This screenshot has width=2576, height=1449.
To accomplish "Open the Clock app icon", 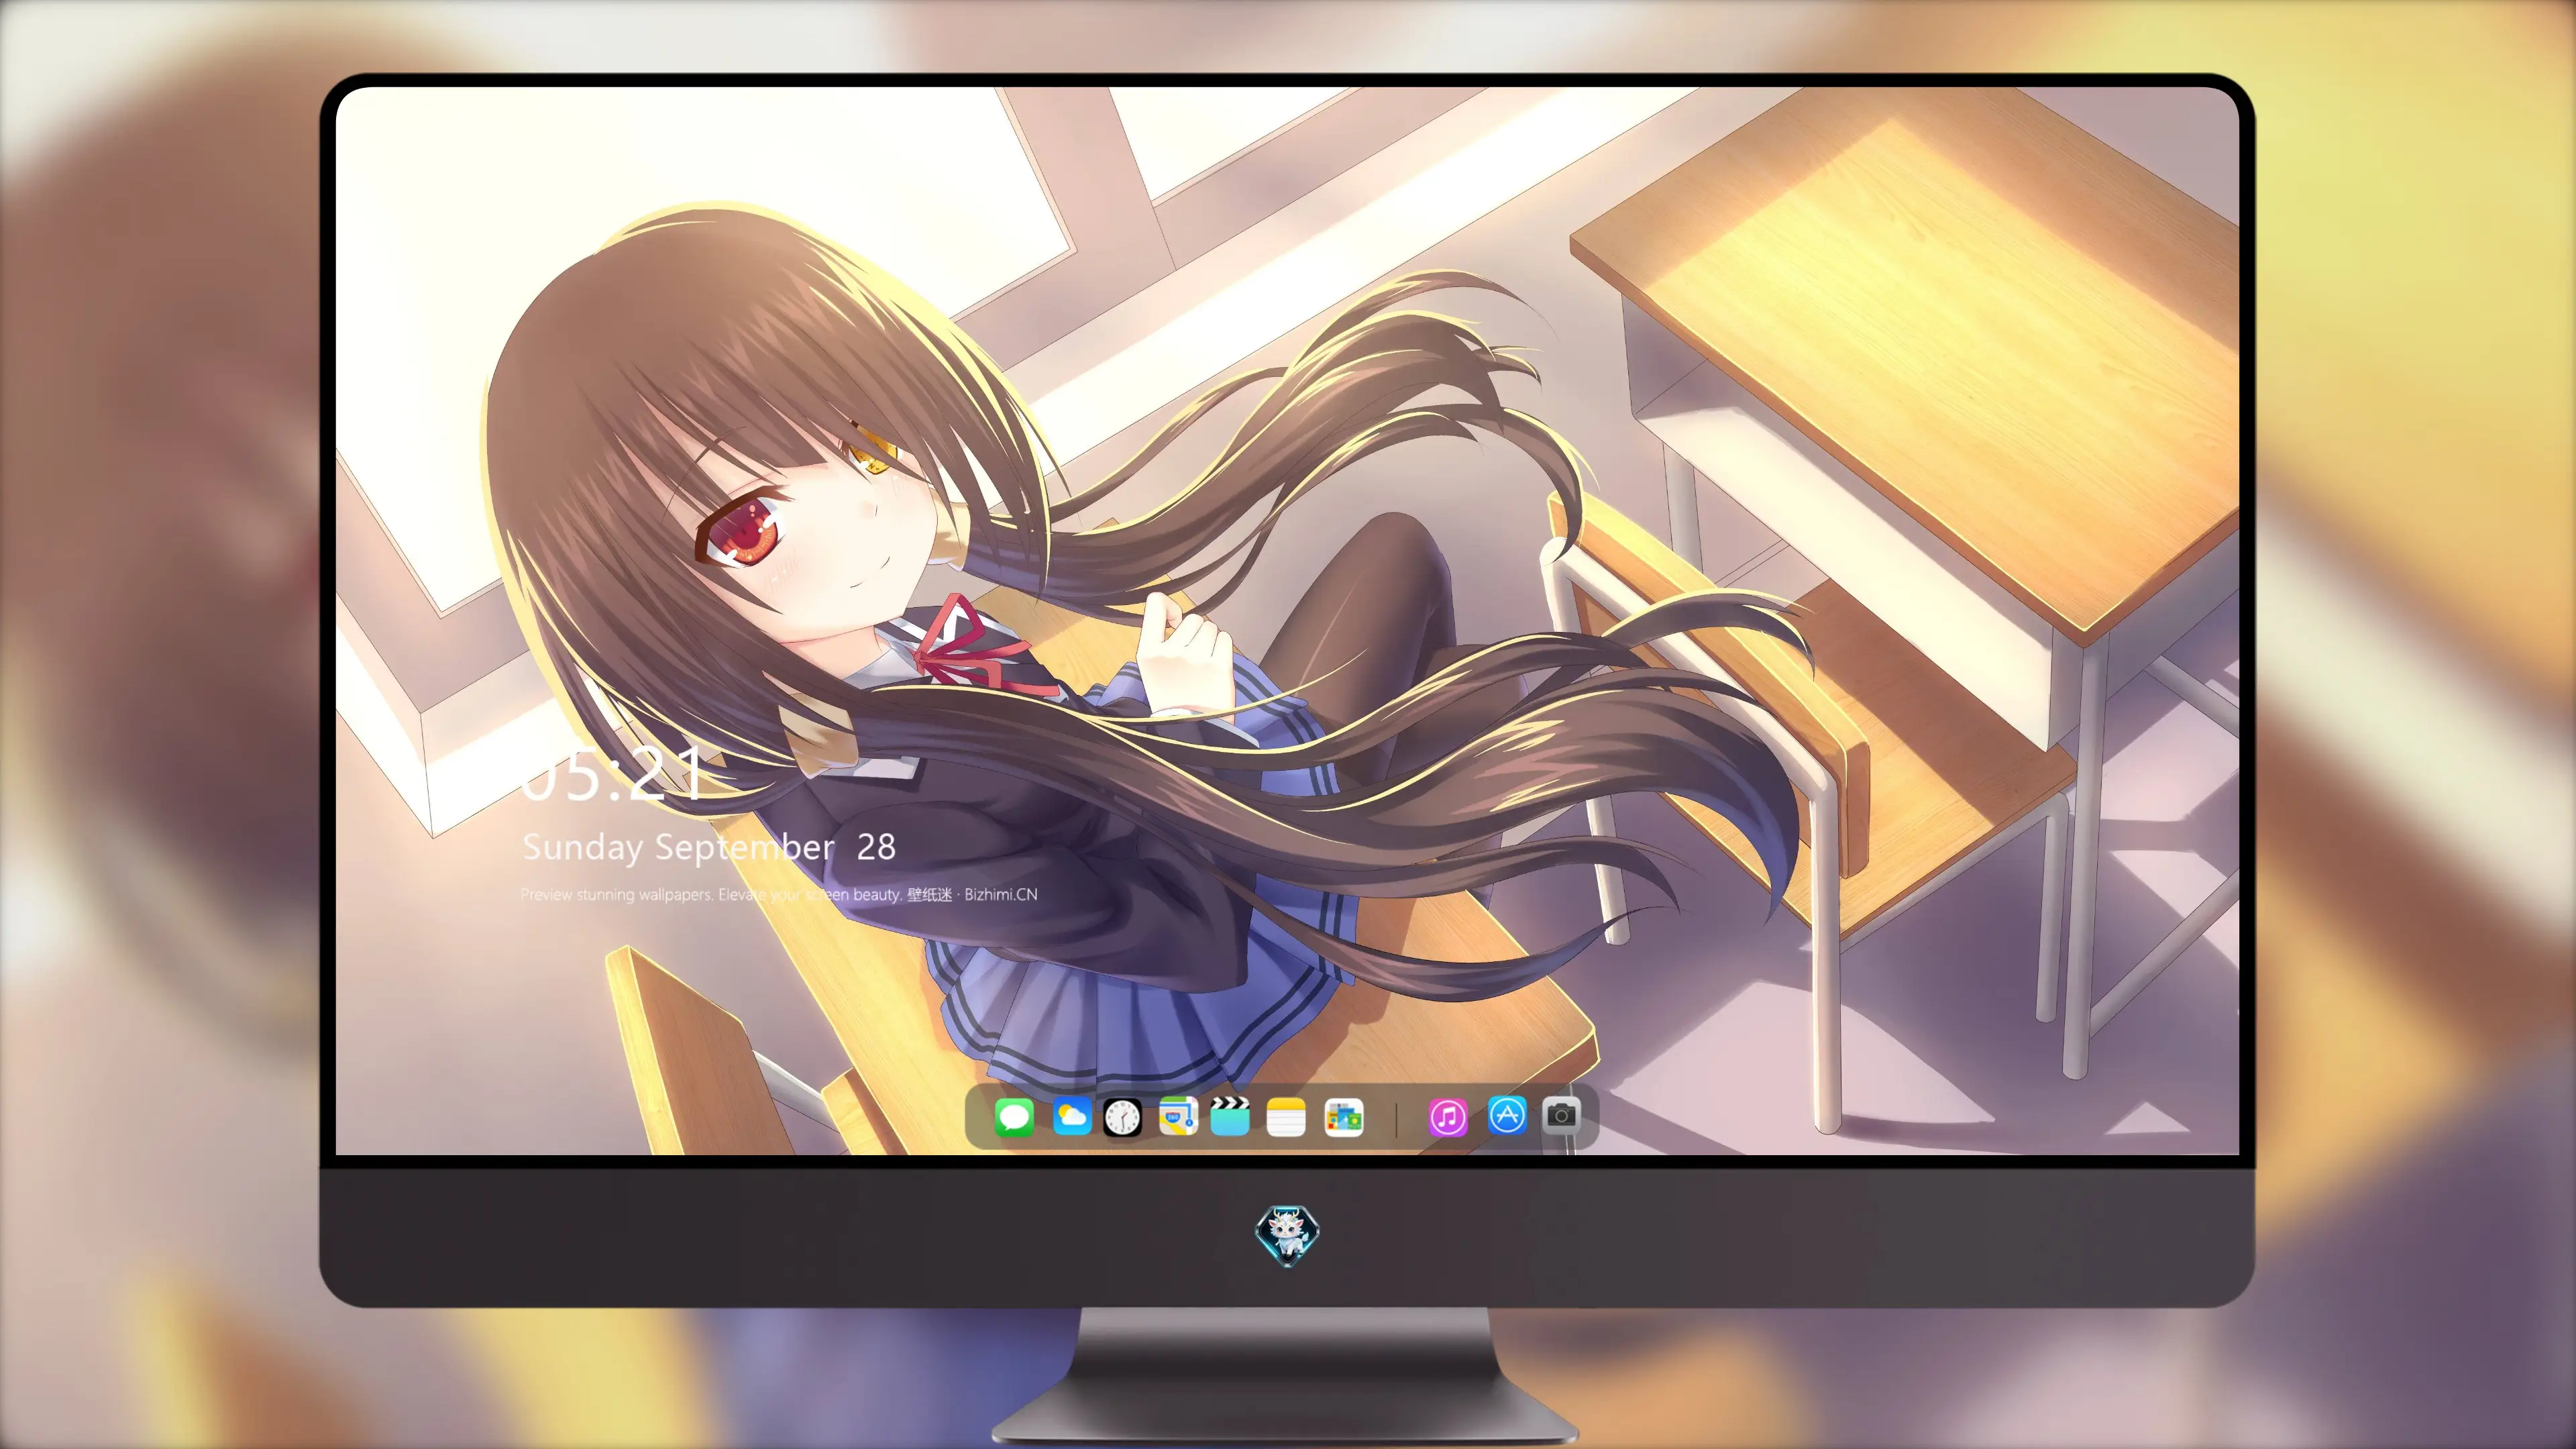I will tap(1122, 1117).
